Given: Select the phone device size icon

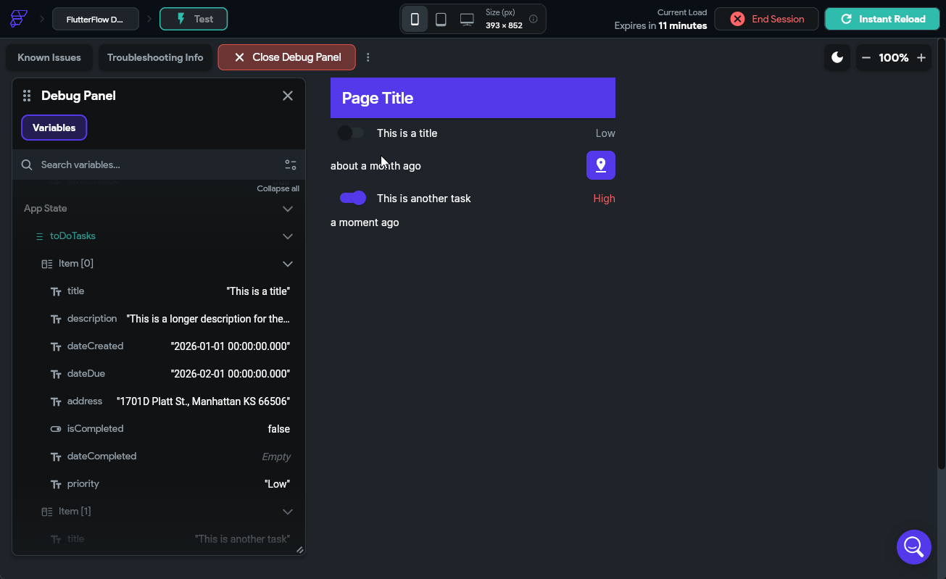Looking at the screenshot, I should (x=415, y=19).
